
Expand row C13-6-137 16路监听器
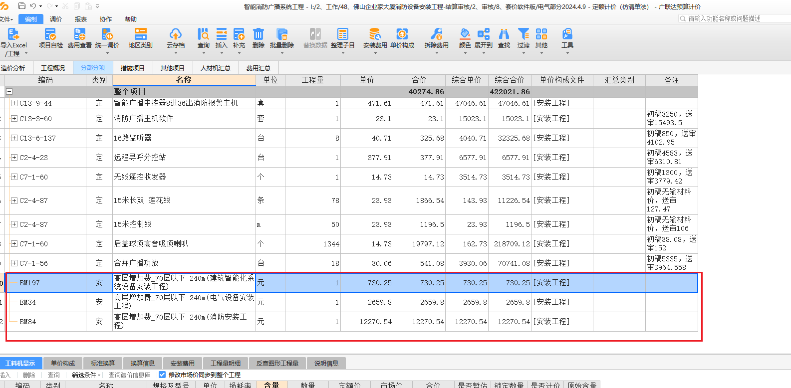14,138
